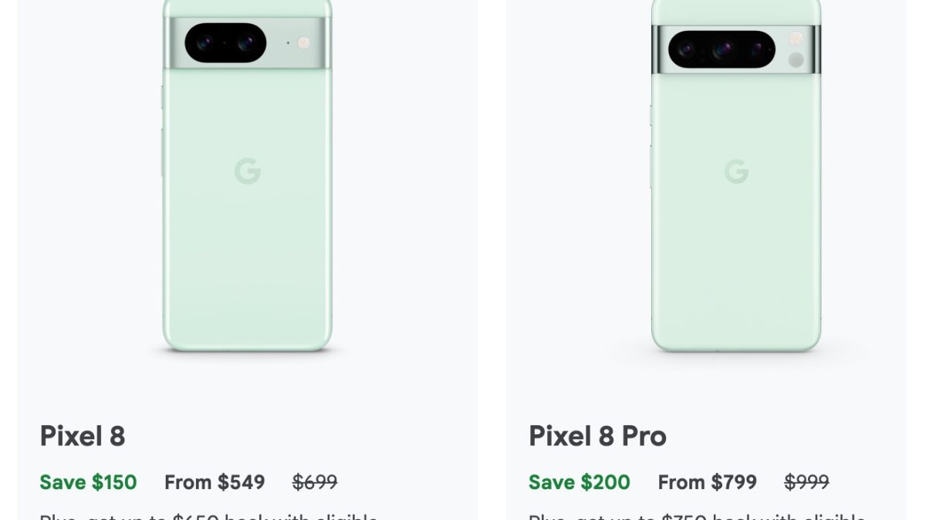Open the Pixel 8 Pro product title
Viewport: 926px width, 520px height.
pos(597,436)
